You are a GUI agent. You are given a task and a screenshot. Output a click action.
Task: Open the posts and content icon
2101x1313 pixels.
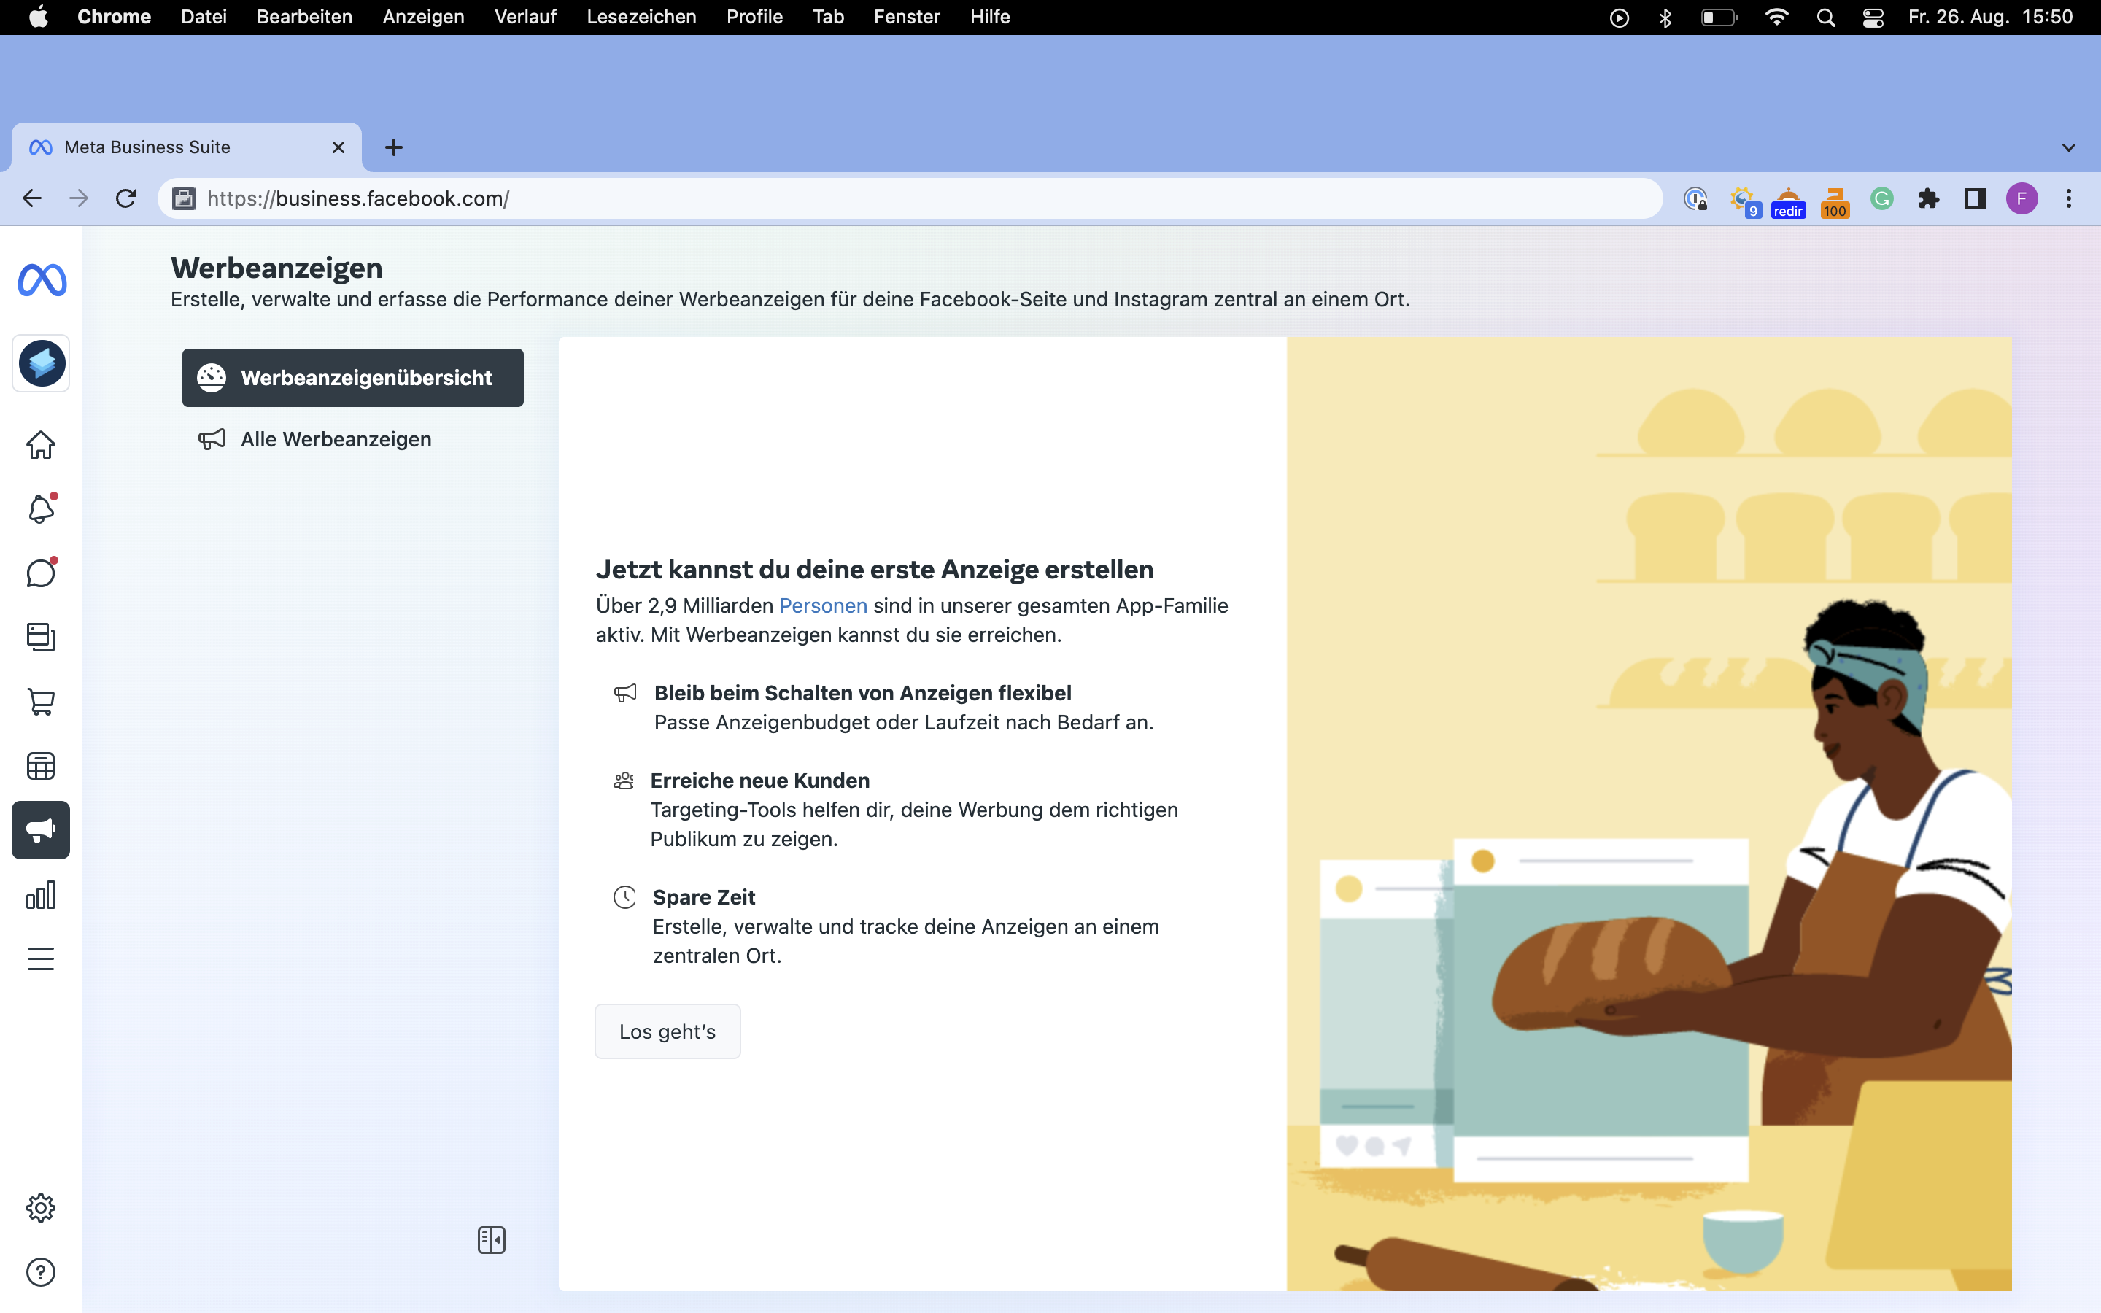point(41,638)
